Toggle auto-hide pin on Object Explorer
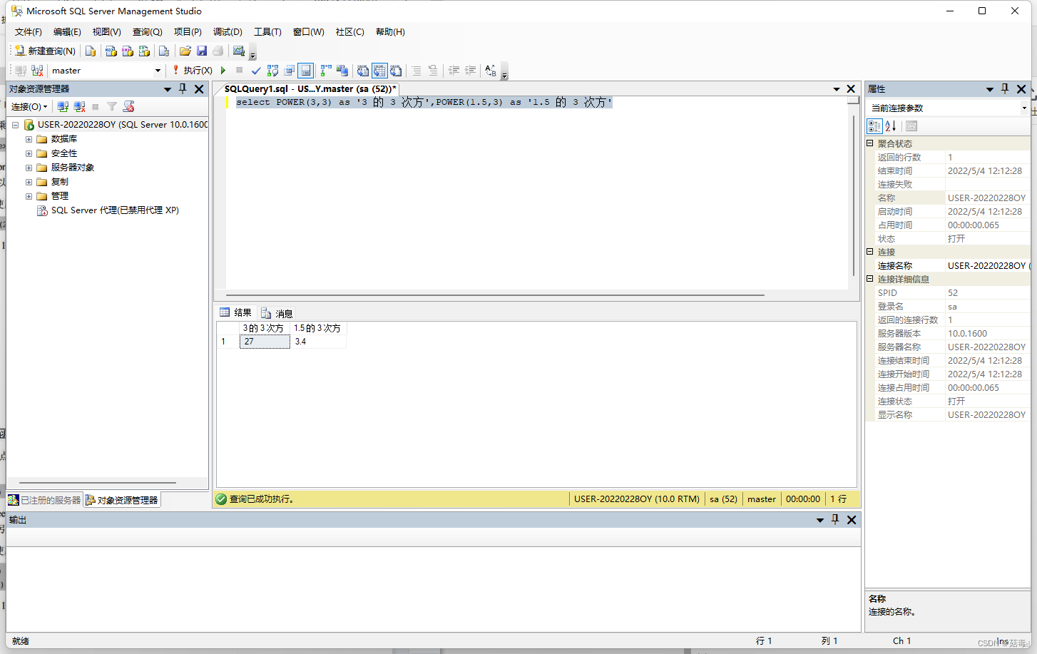This screenshot has width=1037, height=654. 183,89
